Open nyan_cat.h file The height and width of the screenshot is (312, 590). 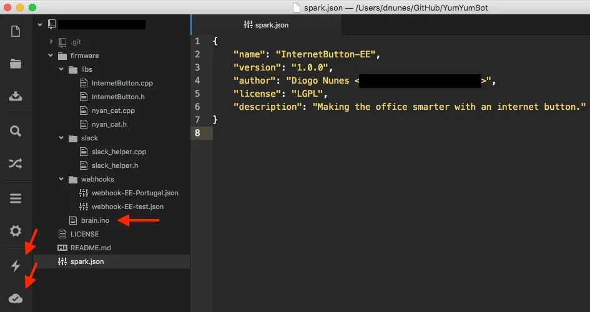pyautogui.click(x=109, y=124)
